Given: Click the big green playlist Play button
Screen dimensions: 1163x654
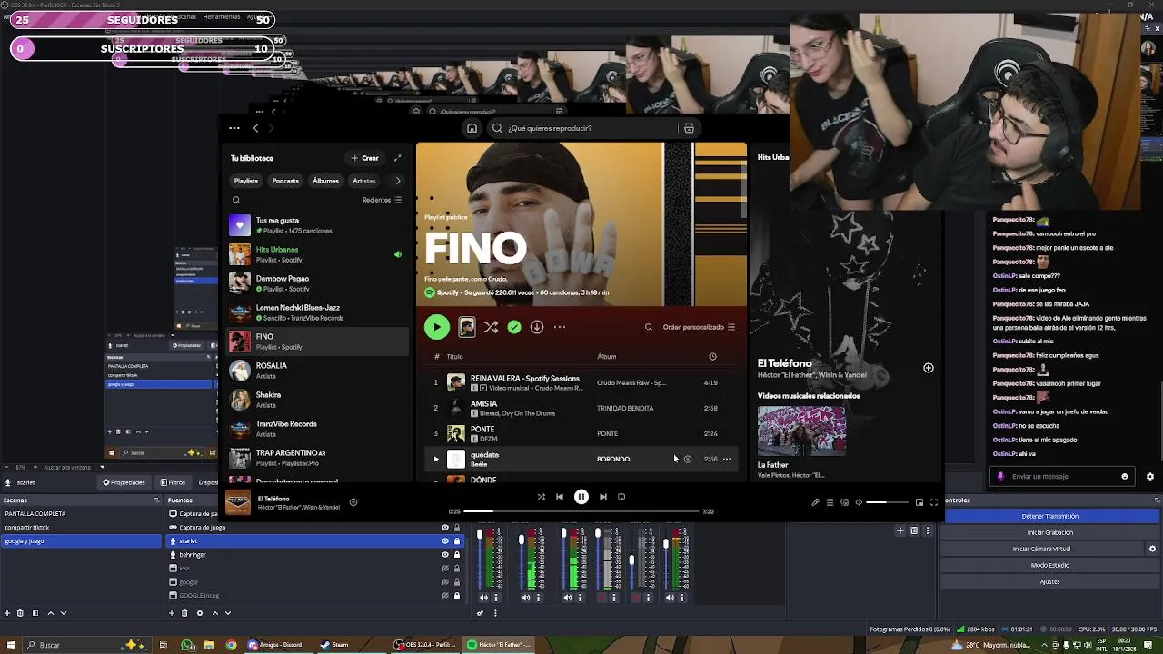Looking at the screenshot, I should pyautogui.click(x=436, y=327).
